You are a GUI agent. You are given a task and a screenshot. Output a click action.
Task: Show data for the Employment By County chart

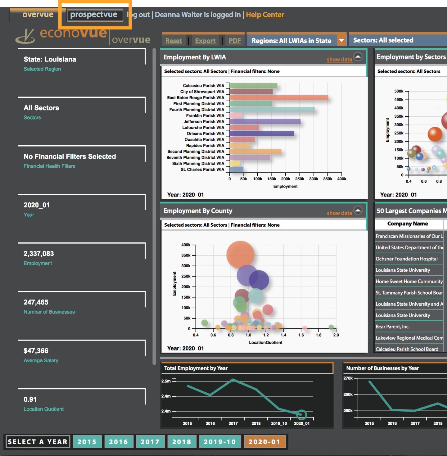(339, 213)
